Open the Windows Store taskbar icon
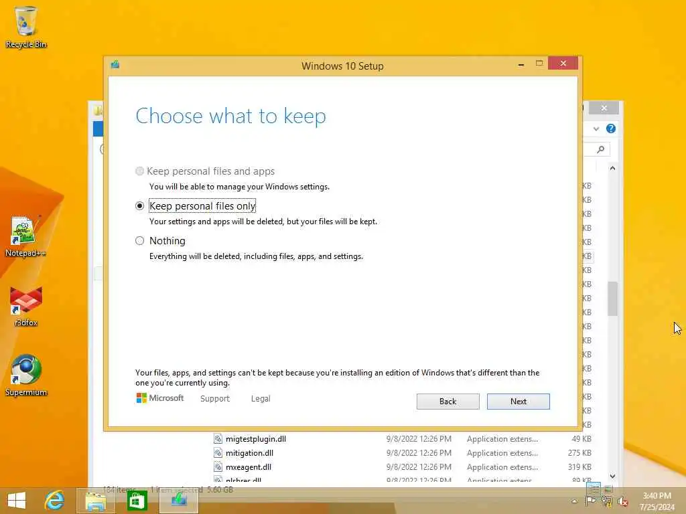 coord(137,501)
